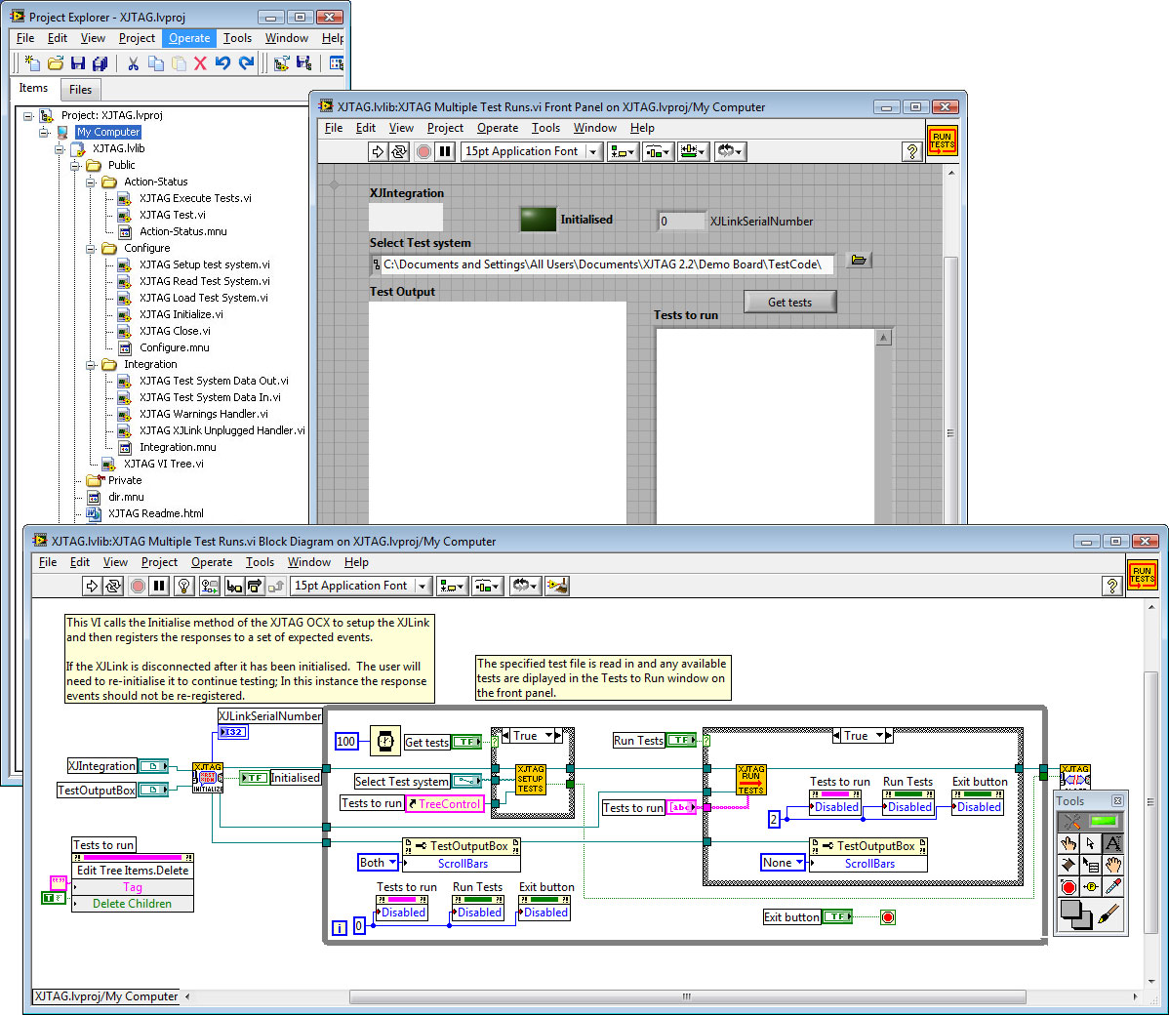Click Save All icon in Project Explorer toolbar
The image size is (1169, 1015).
pyautogui.click(x=100, y=63)
